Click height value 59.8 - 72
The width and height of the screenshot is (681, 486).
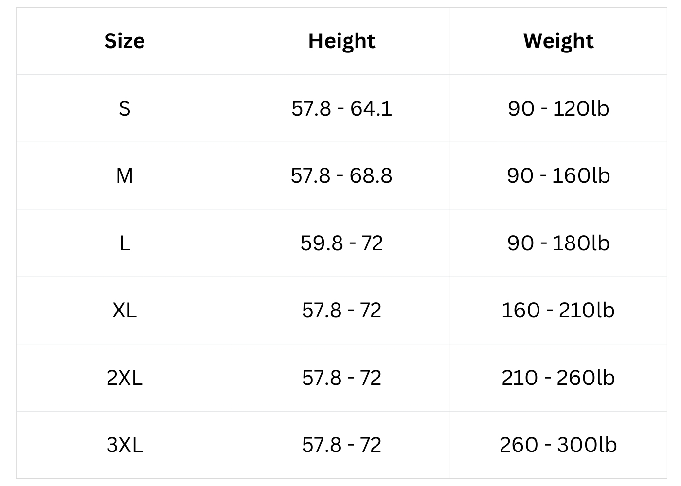pos(341,243)
